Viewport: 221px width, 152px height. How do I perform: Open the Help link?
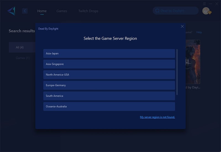199,32
